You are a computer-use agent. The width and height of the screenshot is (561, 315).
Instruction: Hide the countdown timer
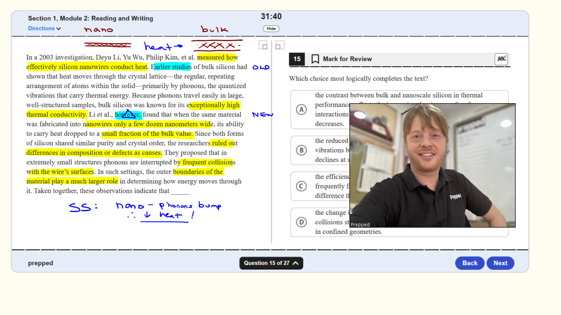[x=271, y=29]
